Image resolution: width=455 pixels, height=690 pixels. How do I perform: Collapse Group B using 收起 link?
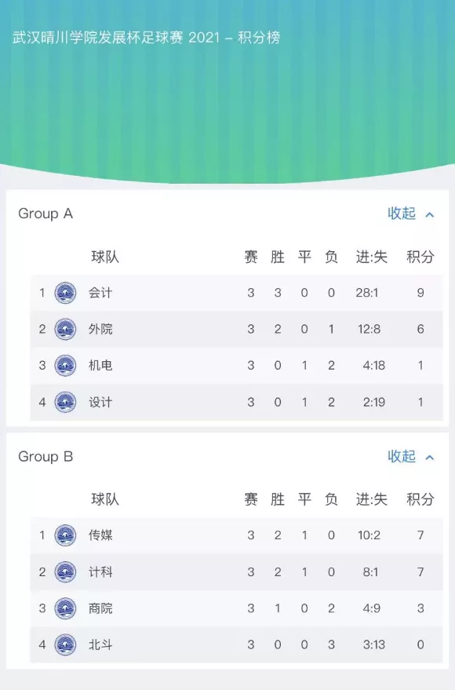402,456
